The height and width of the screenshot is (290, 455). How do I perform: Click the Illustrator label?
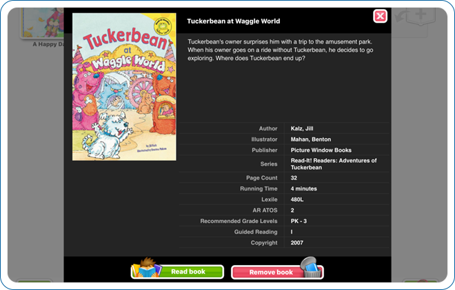tap(264, 139)
